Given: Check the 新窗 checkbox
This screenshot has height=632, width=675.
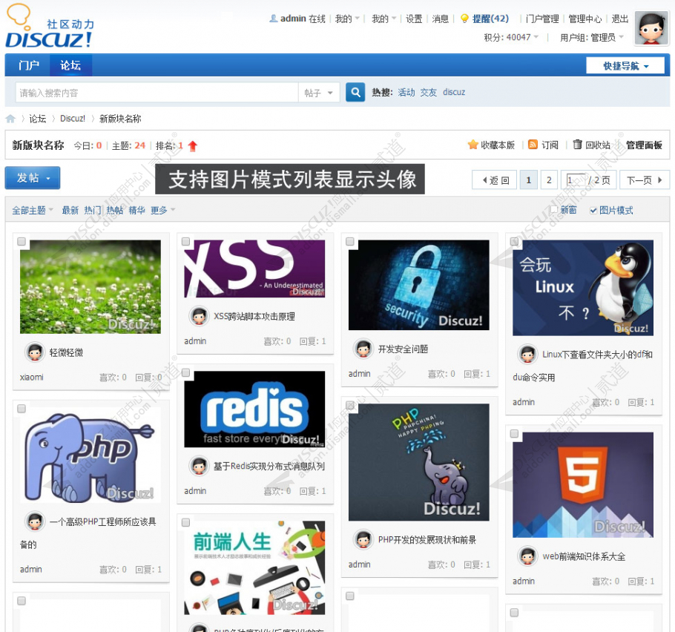Looking at the screenshot, I should (554, 210).
